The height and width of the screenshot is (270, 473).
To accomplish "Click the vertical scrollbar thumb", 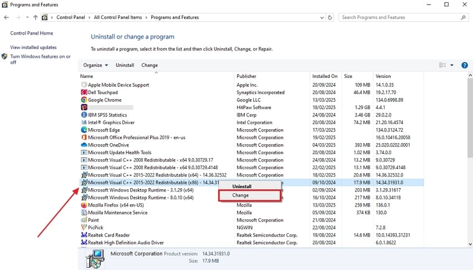I will [x=470, y=117].
